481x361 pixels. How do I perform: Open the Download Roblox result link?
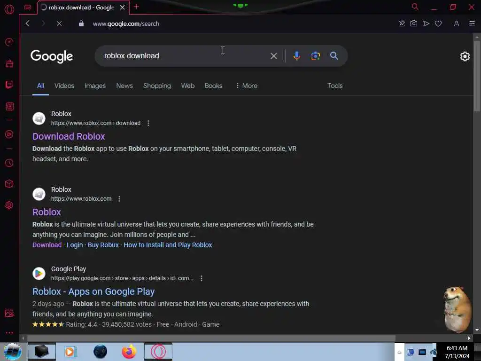69,136
